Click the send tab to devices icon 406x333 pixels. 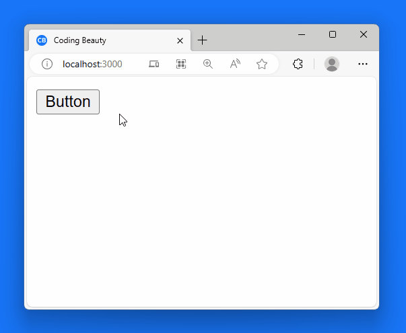[154, 64]
